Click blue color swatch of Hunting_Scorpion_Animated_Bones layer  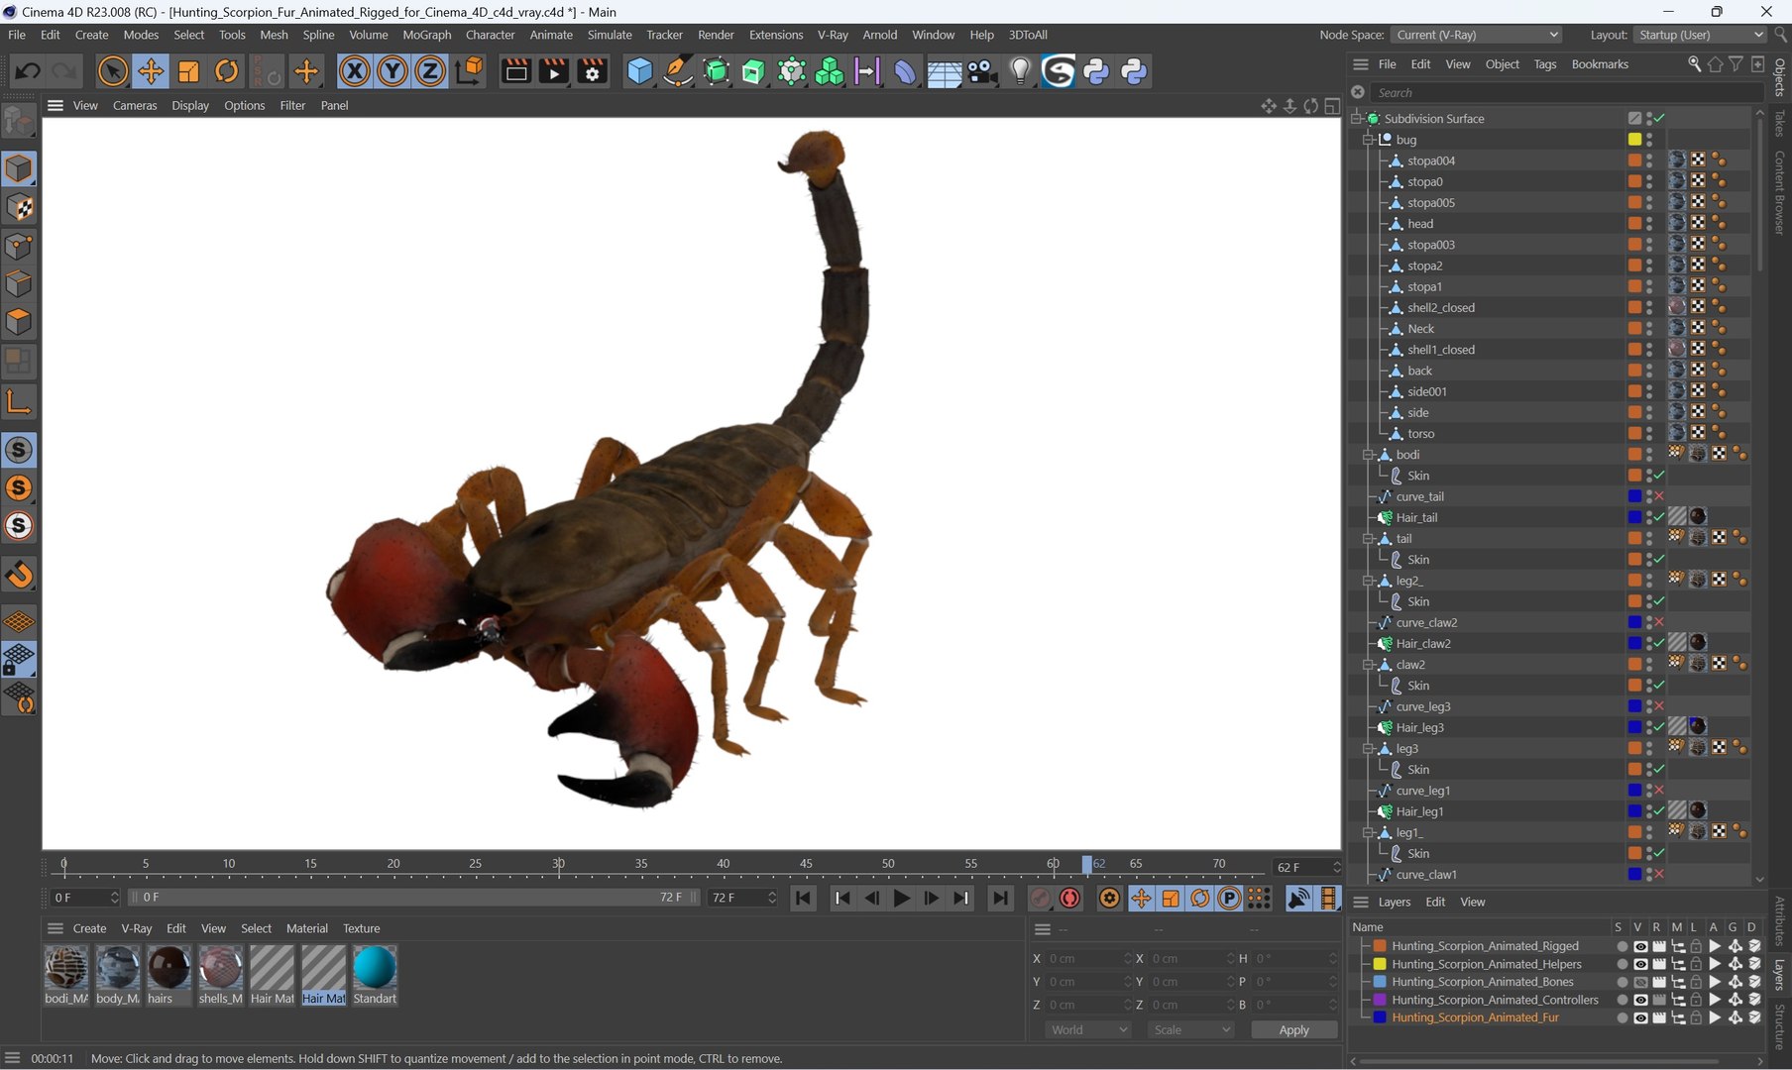point(1380,982)
